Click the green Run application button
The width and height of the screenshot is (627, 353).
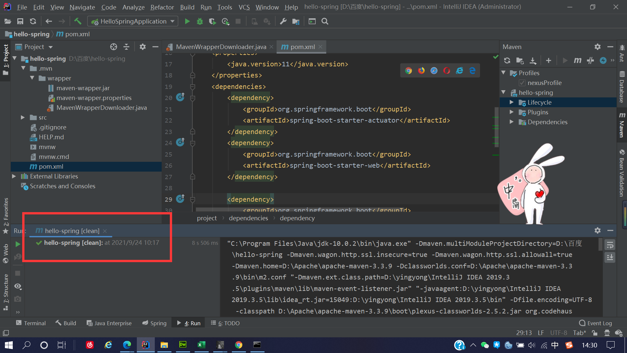(187, 21)
